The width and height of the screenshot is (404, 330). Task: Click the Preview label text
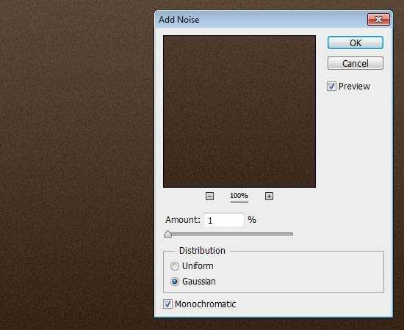pyautogui.click(x=354, y=86)
